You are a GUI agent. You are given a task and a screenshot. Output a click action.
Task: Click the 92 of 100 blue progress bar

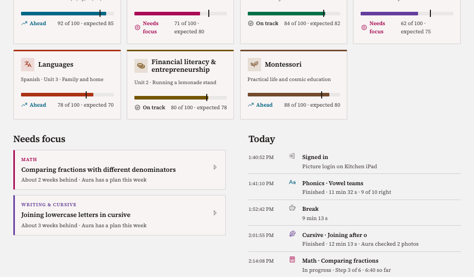pos(67,14)
